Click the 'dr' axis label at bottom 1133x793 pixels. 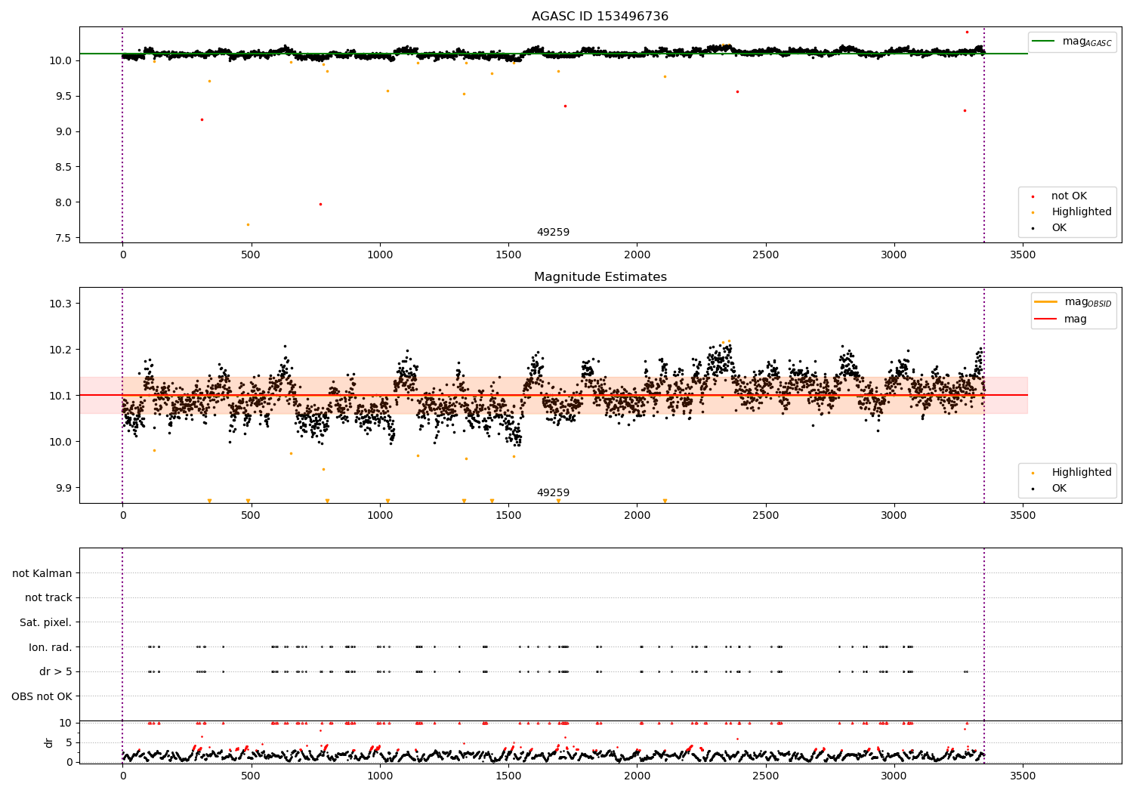coord(49,742)
